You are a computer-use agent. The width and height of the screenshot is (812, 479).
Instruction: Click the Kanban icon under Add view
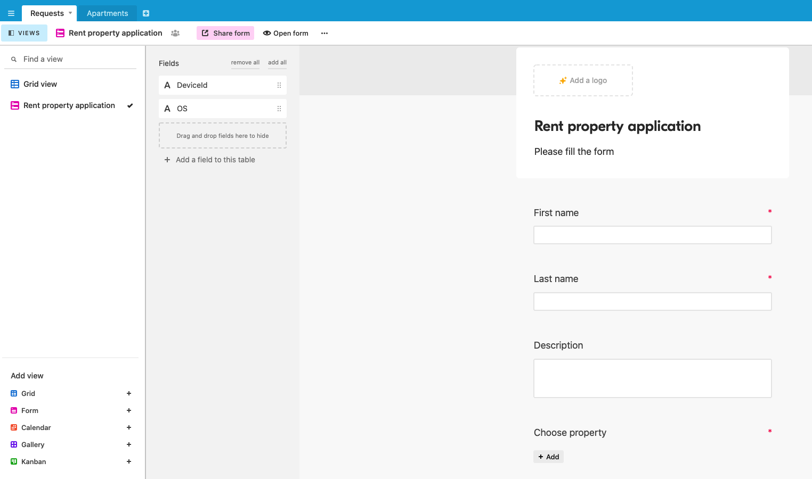14,461
